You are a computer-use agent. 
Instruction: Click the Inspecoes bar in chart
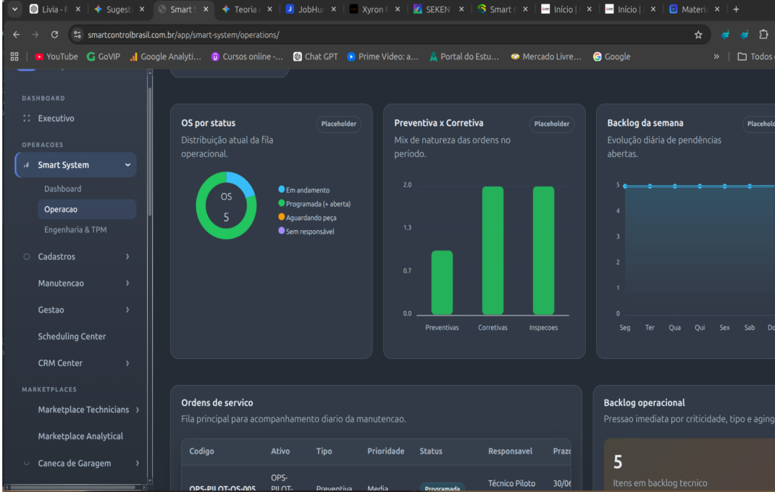click(x=543, y=250)
